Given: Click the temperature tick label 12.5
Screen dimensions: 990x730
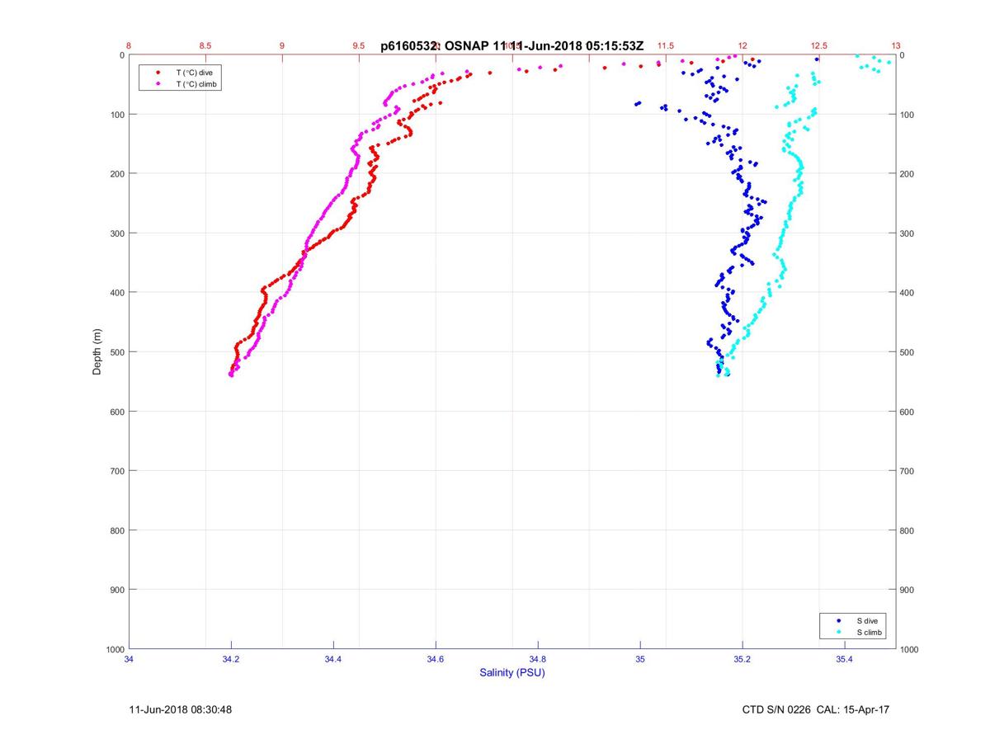Looking at the screenshot, I should [x=819, y=46].
